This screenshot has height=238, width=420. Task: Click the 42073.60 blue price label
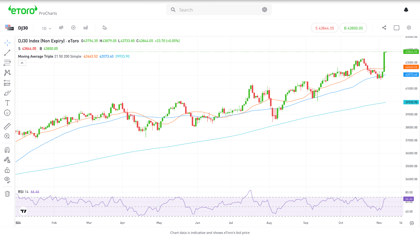411,75
